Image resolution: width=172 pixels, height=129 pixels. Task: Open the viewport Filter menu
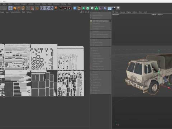tap(140, 12)
